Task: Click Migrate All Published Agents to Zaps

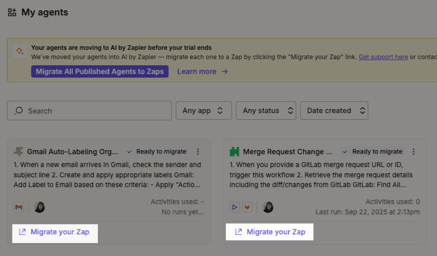Action: tap(100, 71)
